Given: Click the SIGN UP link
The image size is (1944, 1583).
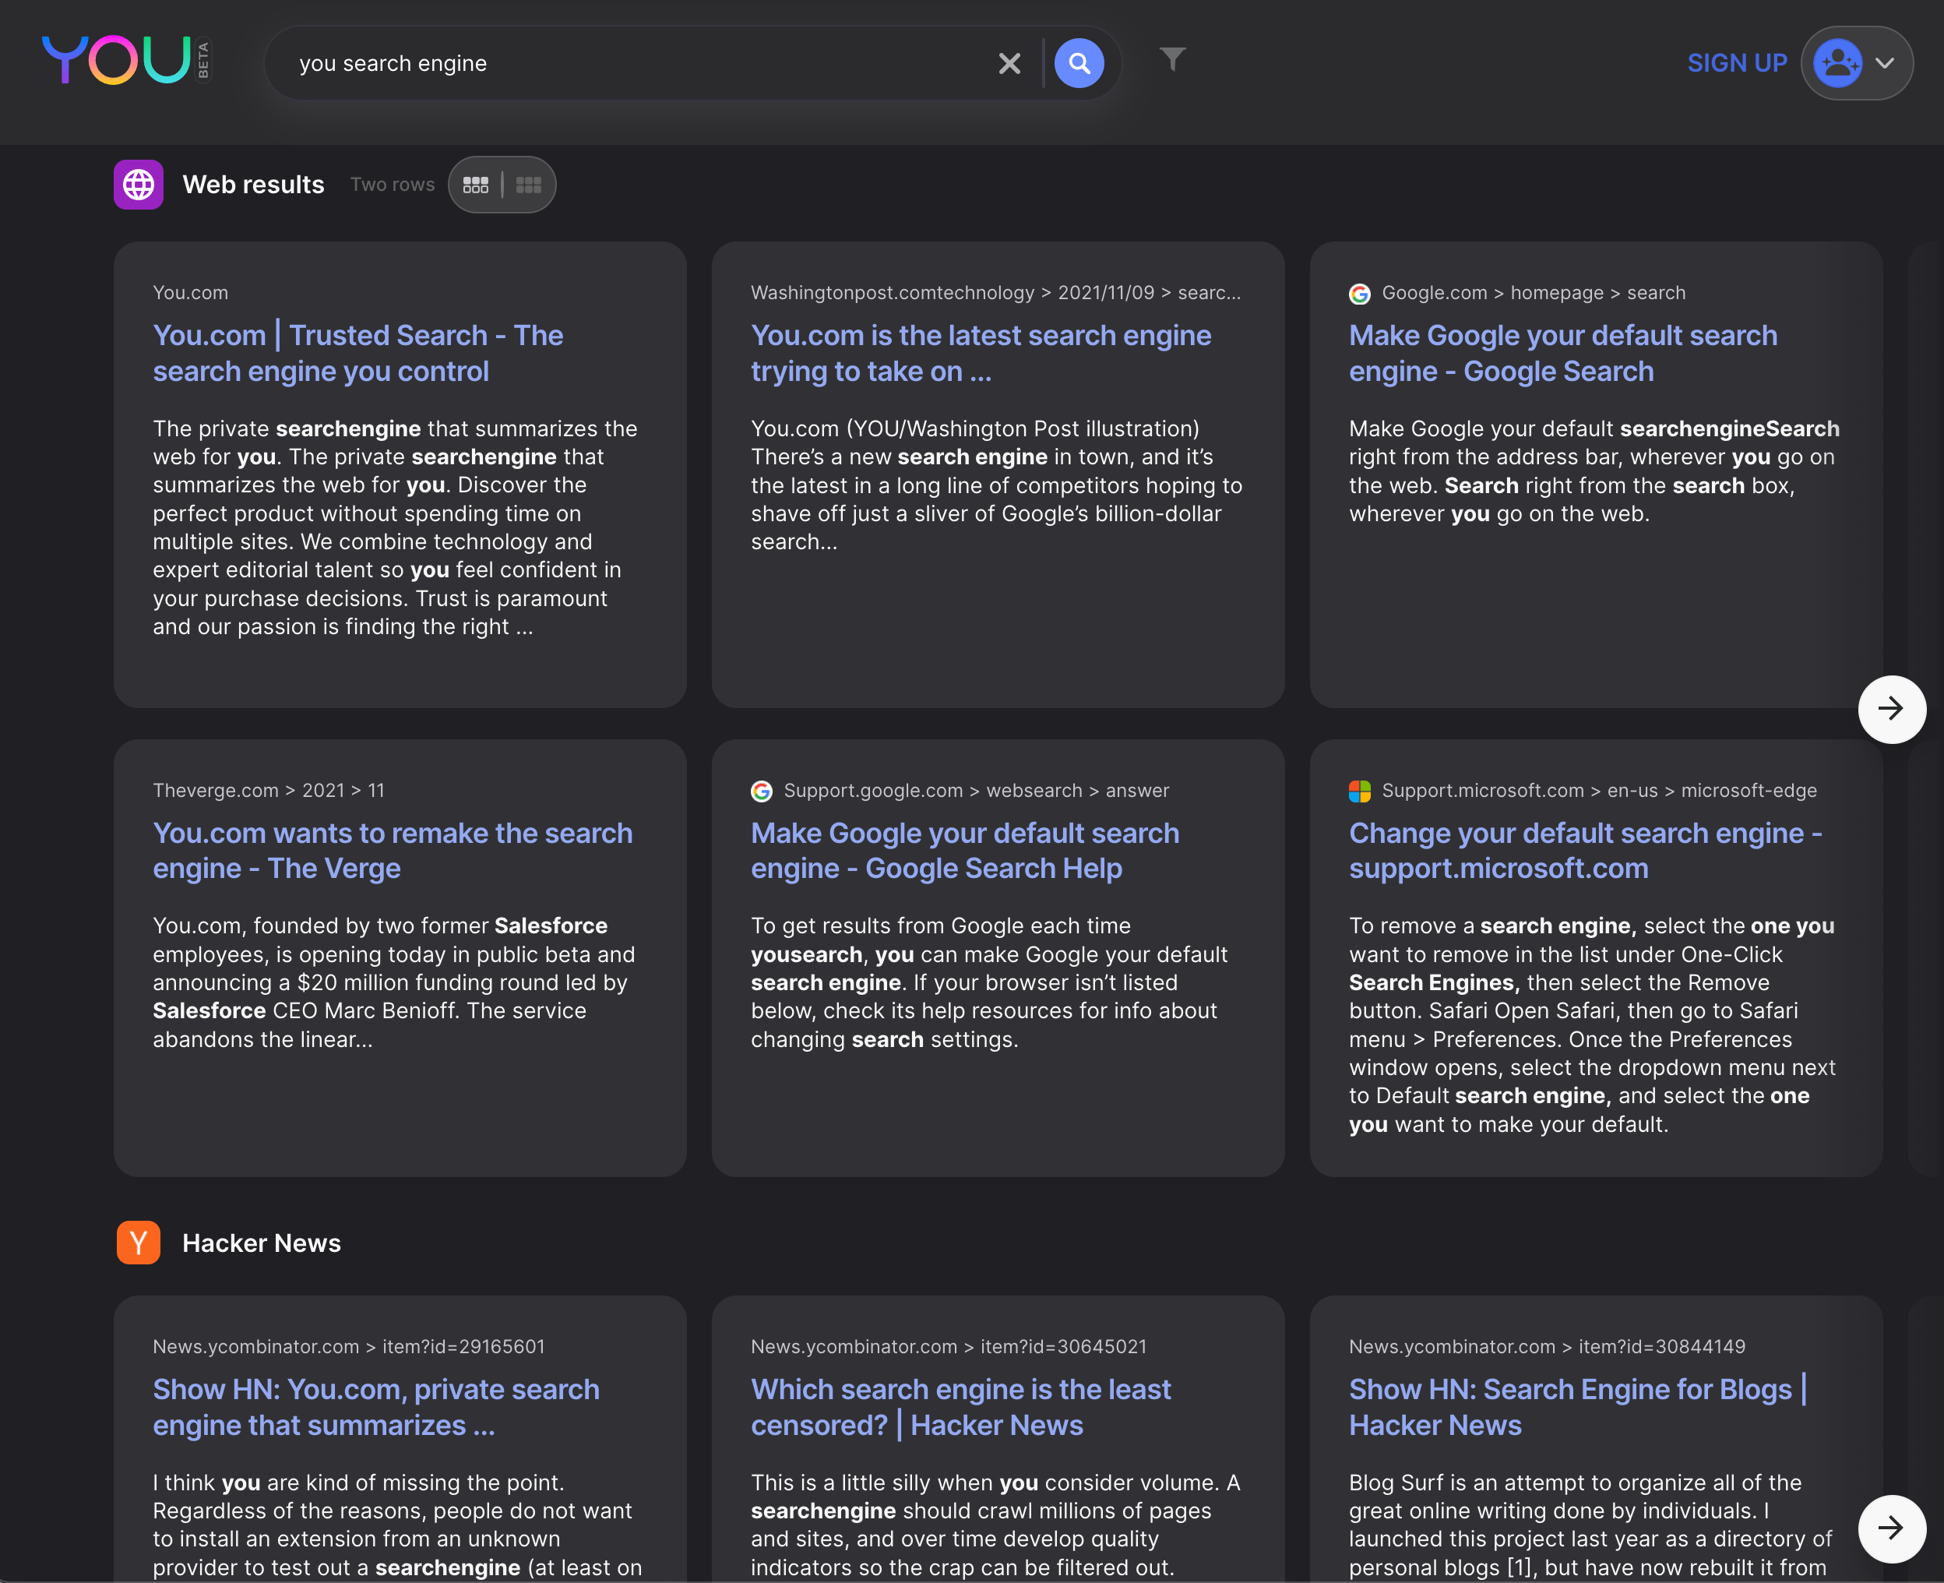Looking at the screenshot, I should (x=1735, y=63).
